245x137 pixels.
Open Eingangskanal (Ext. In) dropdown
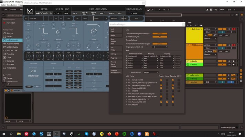(160, 47)
